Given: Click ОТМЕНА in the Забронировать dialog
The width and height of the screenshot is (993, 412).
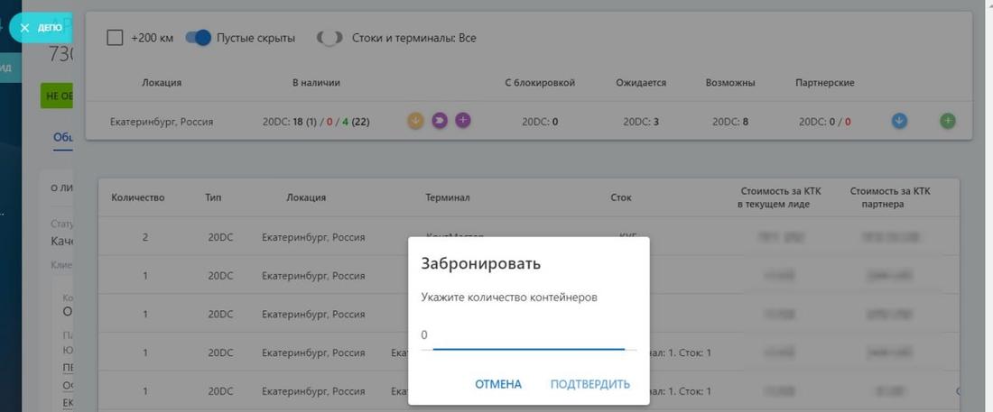Looking at the screenshot, I should (x=498, y=384).
